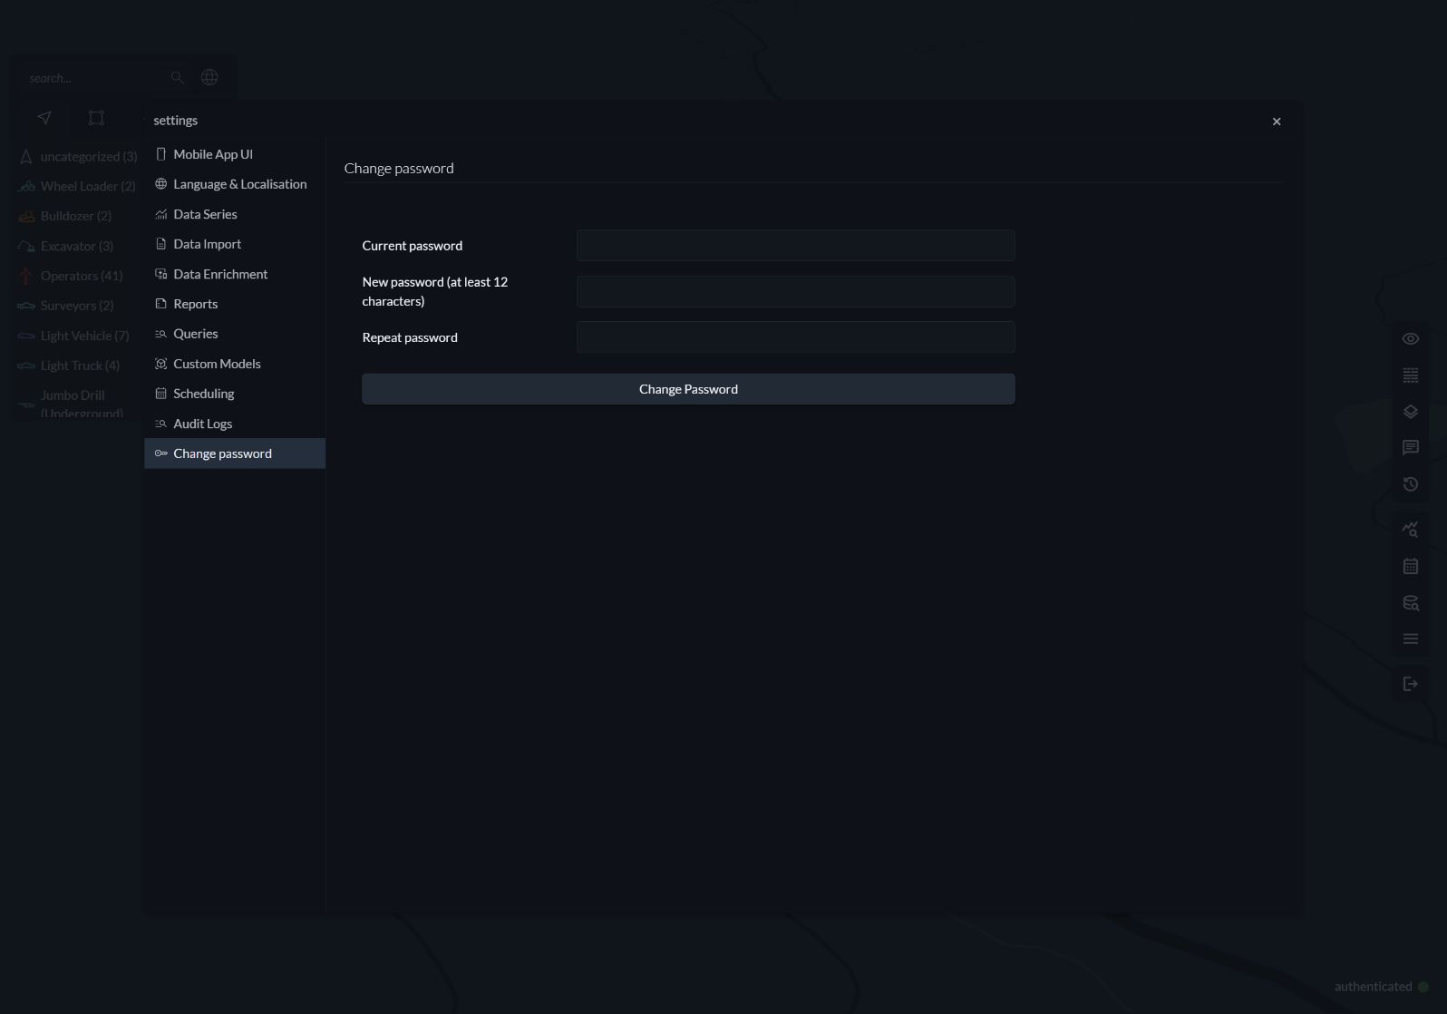Open the chart analysis icon in right toolbar

click(1411, 530)
